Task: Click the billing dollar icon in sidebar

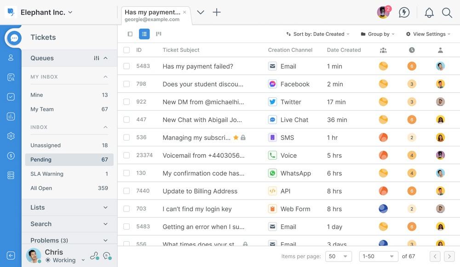Action: click(11, 156)
